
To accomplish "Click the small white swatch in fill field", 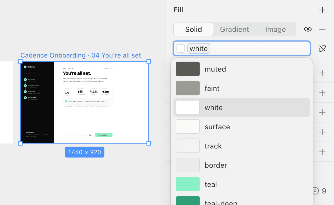I will coord(181,48).
